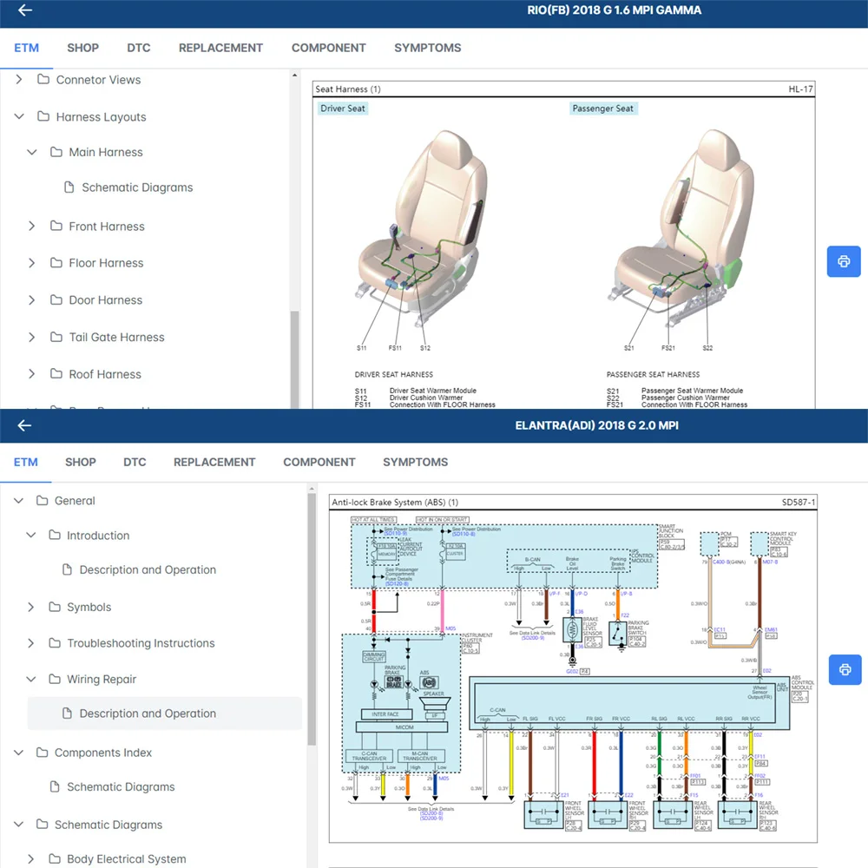Screen dimensions: 868x868
Task: Select Description and Operation under Introduction
Action: coord(148,570)
